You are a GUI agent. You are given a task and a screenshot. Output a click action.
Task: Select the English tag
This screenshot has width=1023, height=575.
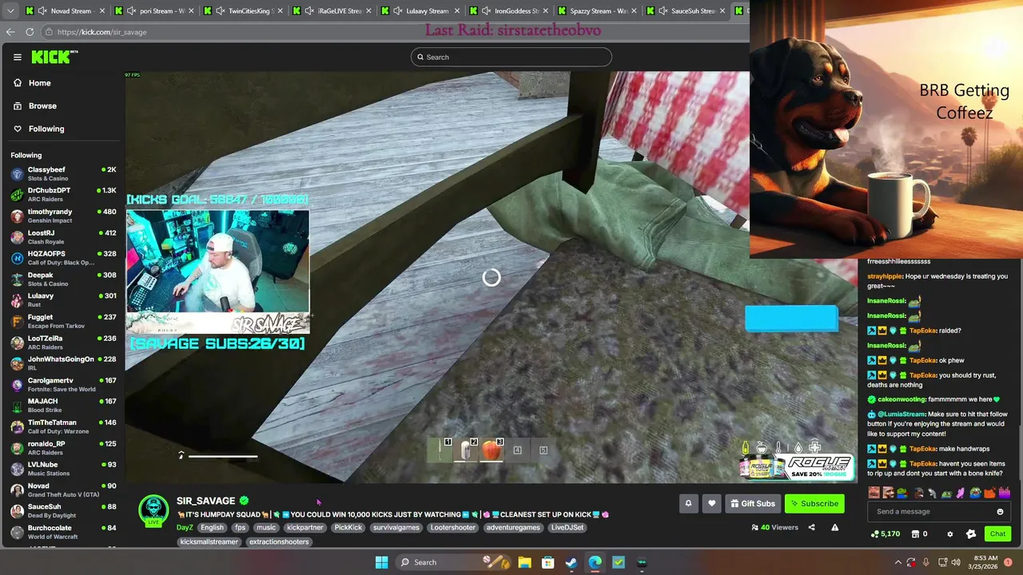click(212, 527)
